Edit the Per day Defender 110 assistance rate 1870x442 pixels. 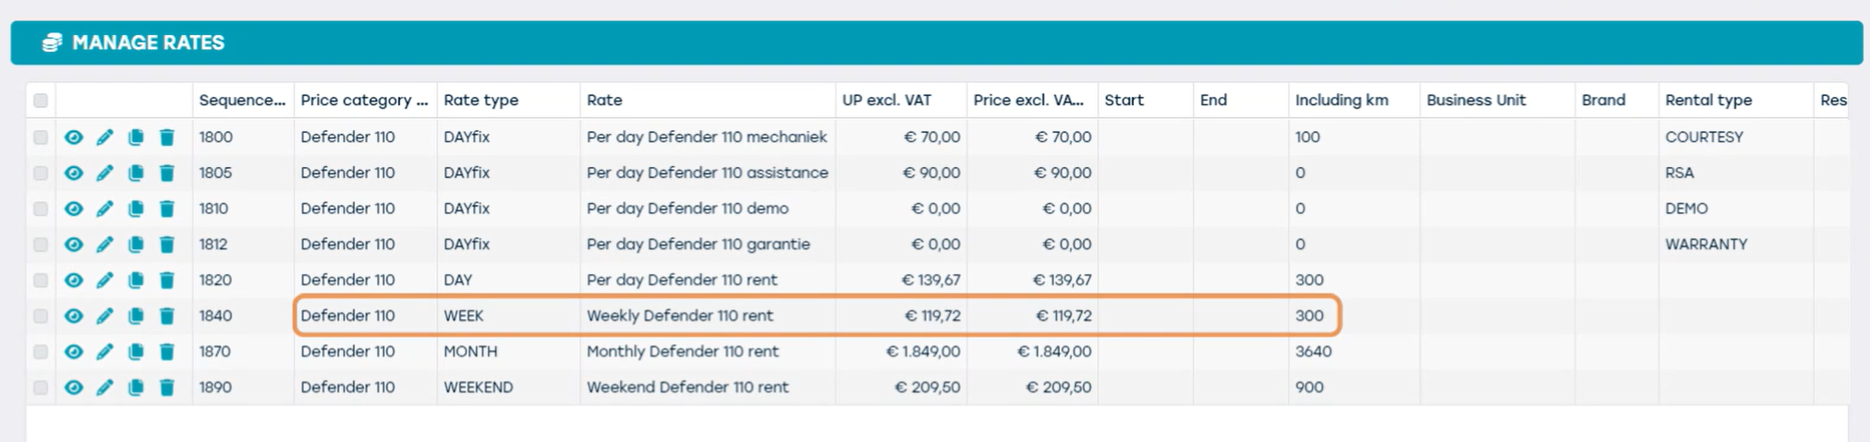pyautogui.click(x=104, y=173)
